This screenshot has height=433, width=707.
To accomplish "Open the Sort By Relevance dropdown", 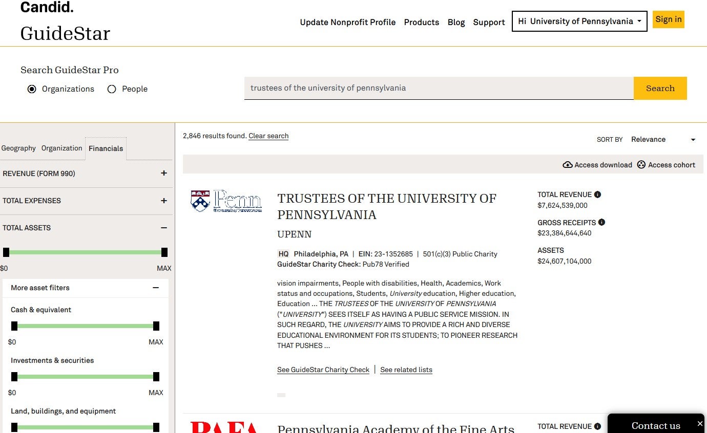I will (663, 140).
